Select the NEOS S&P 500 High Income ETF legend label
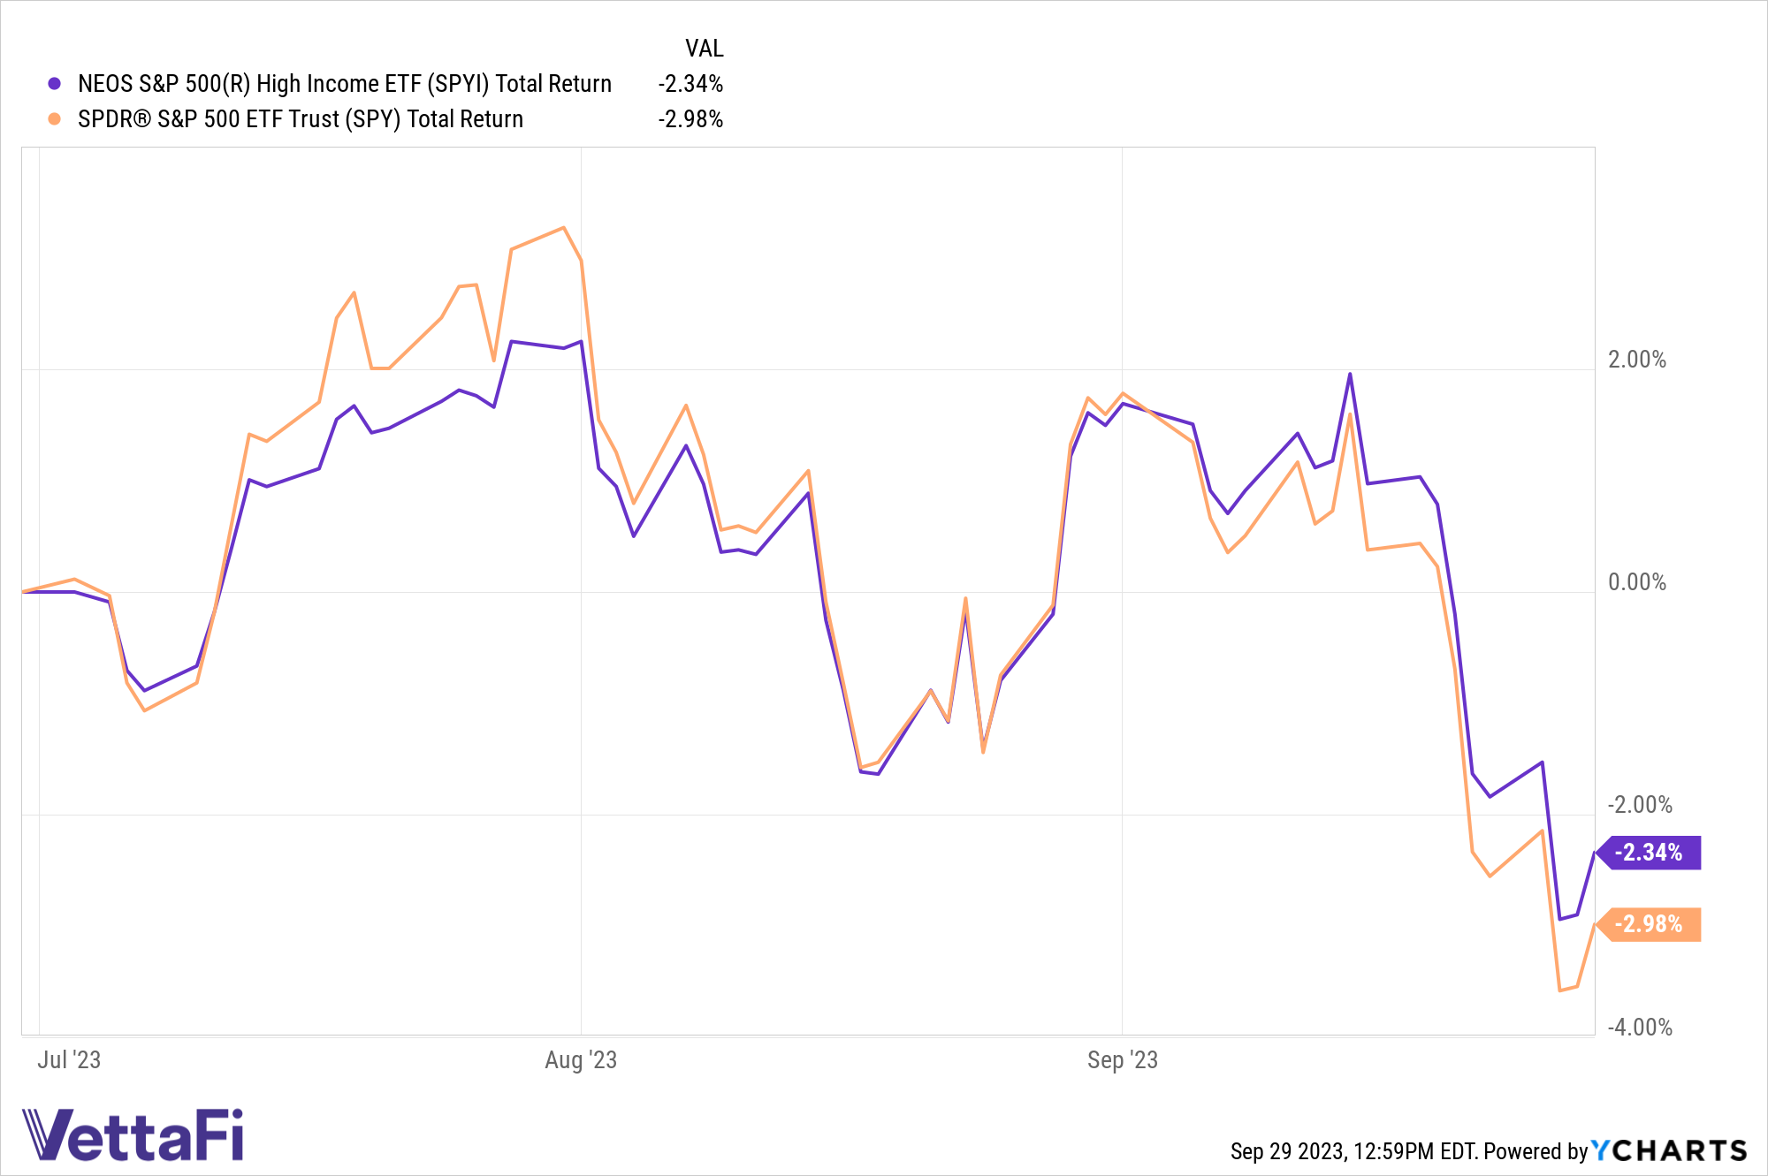 point(345,84)
